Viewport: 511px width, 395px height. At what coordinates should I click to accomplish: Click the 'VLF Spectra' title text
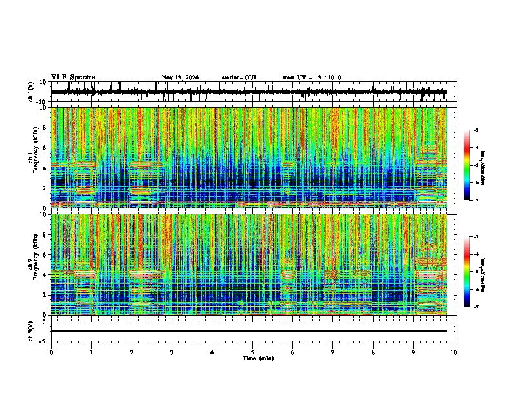73,77
